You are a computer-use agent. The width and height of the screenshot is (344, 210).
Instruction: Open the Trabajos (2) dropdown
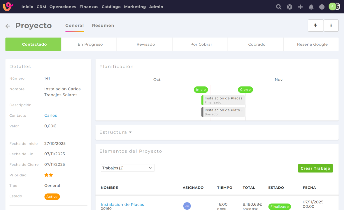click(127, 168)
